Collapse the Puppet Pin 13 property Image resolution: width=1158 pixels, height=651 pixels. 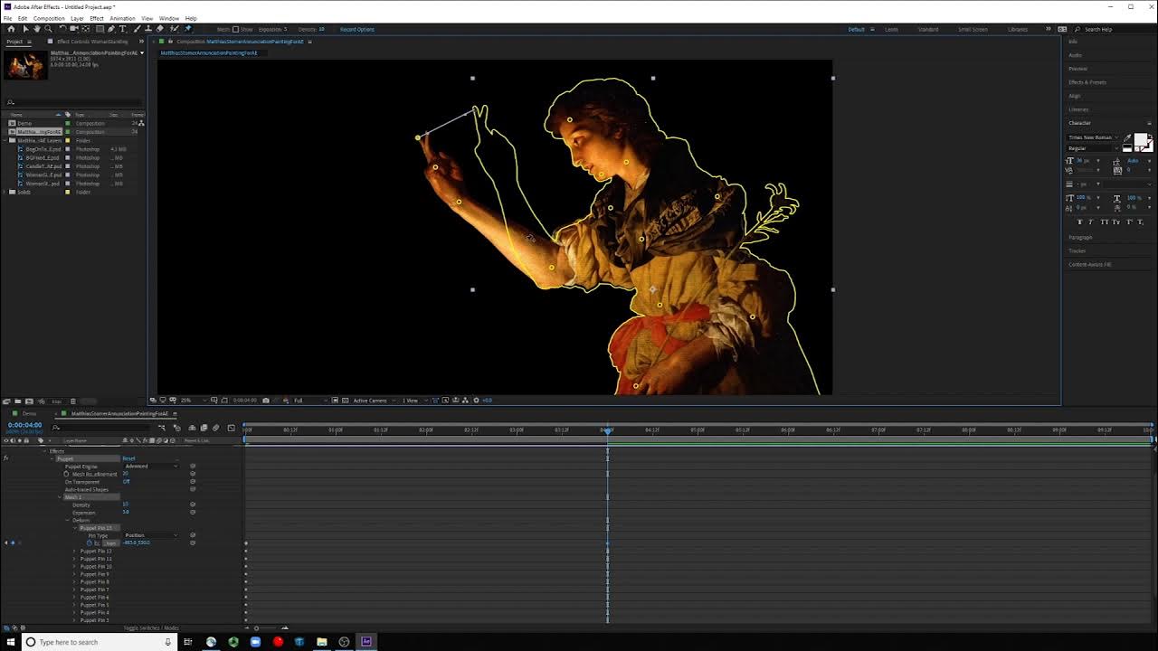click(x=74, y=527)
